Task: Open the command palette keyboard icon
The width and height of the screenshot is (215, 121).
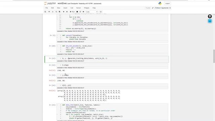Action: coord(101,12)
